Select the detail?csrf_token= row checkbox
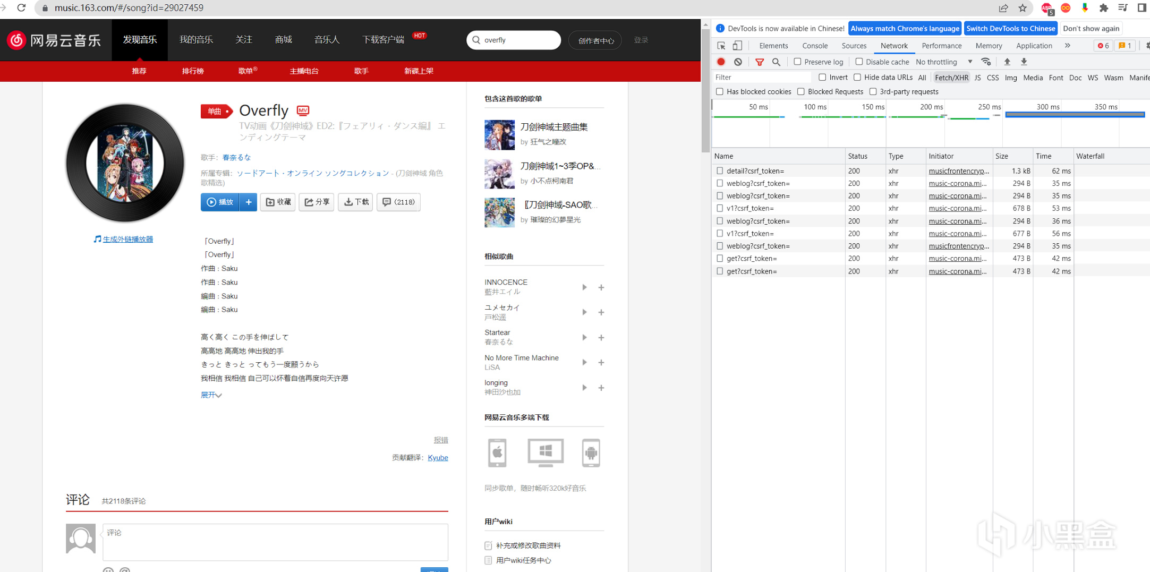The width and height of the screenshot is (1150, 572). (720, 170)
